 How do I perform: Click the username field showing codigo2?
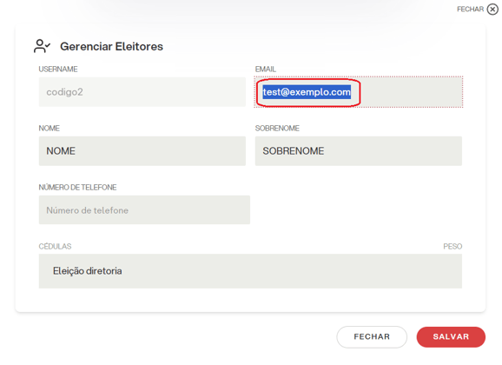tap(142, 92)
